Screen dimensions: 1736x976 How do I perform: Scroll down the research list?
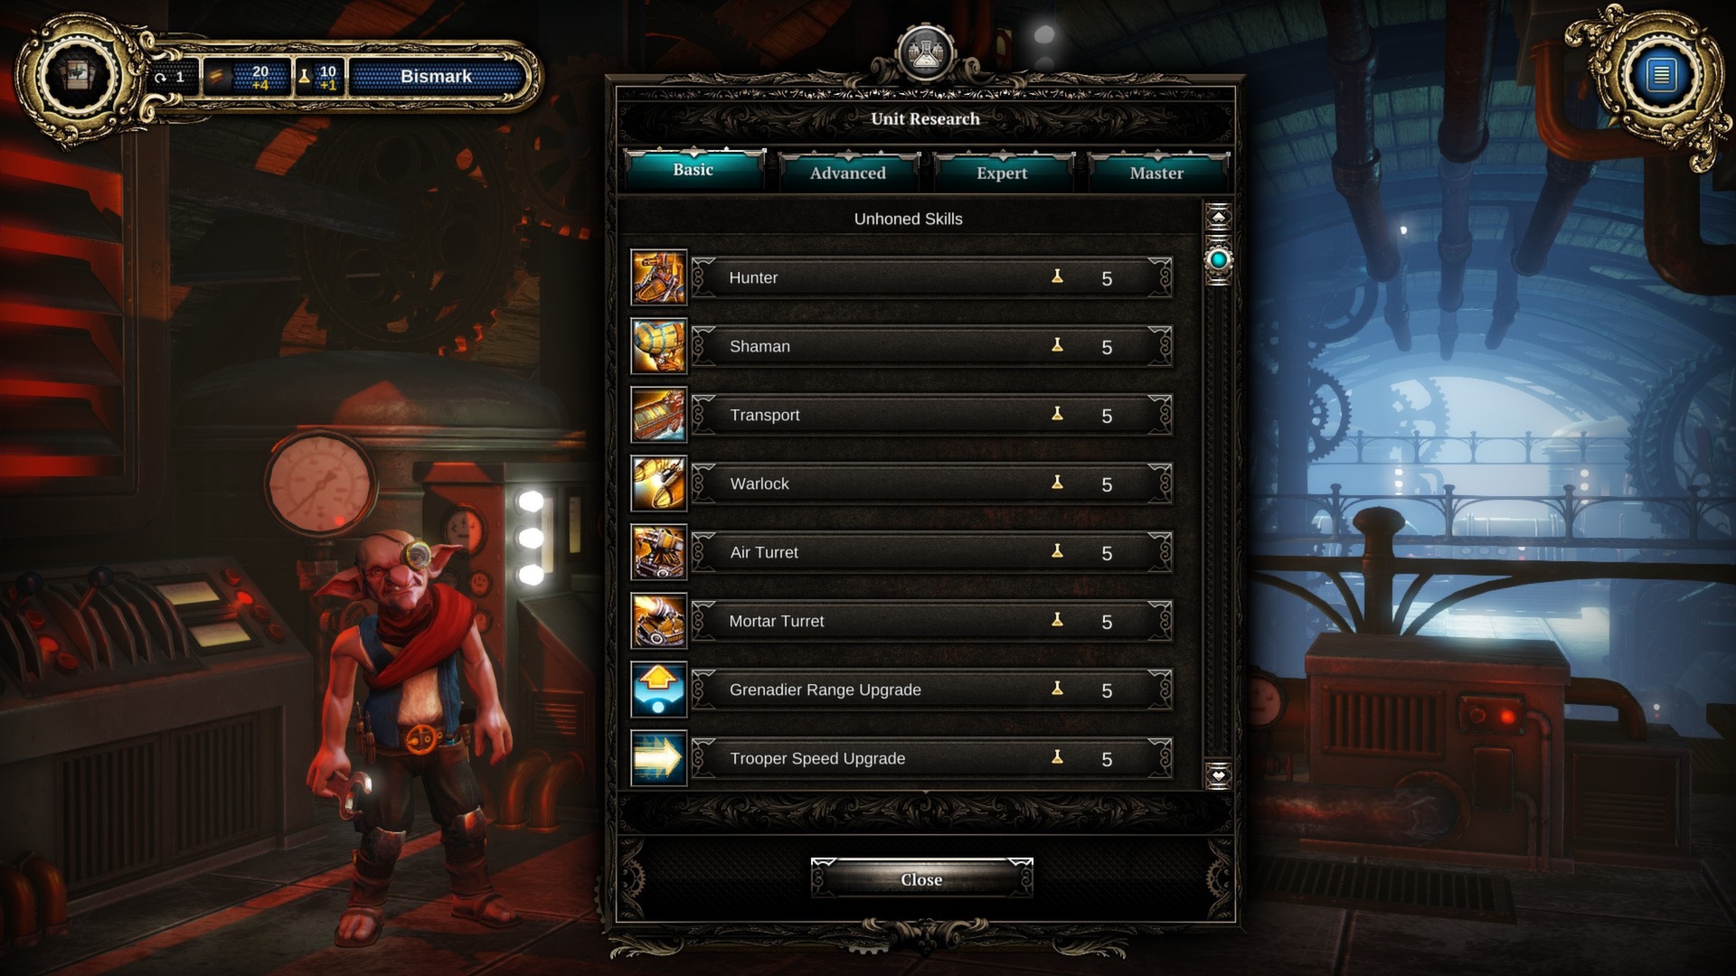[1217, 775]
